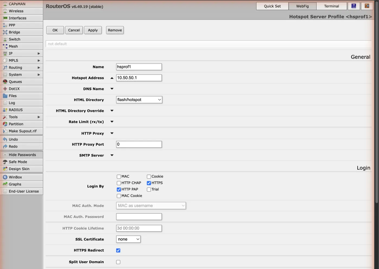379x269 pixels.
Task: Open the MPLS submenu
Action: click(22, 60)
